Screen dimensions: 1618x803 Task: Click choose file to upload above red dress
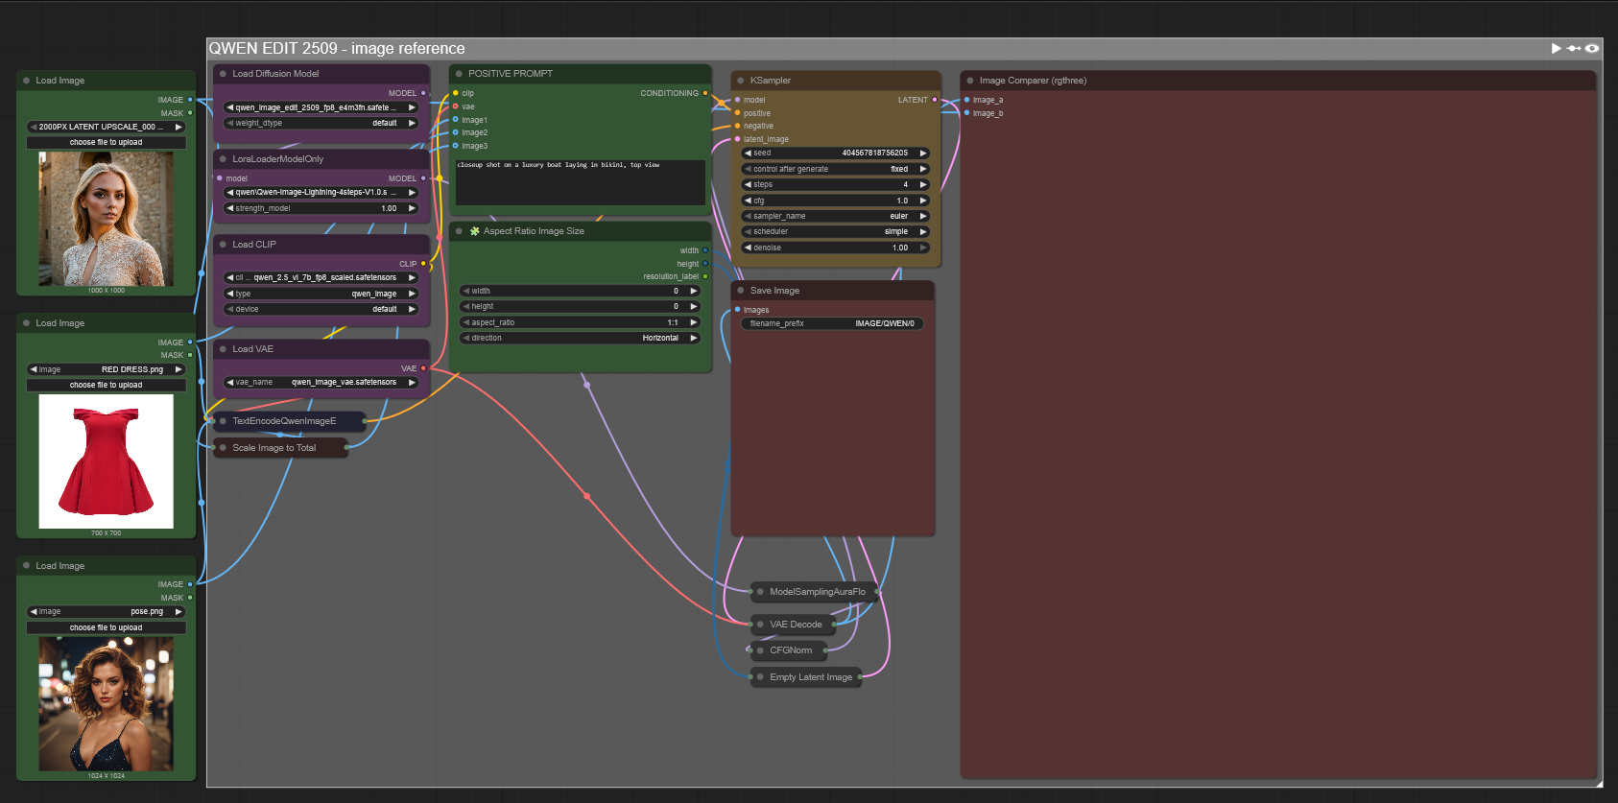106,385
